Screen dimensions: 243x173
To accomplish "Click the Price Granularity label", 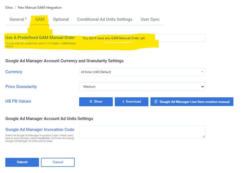I will click(x=21, y=87).
